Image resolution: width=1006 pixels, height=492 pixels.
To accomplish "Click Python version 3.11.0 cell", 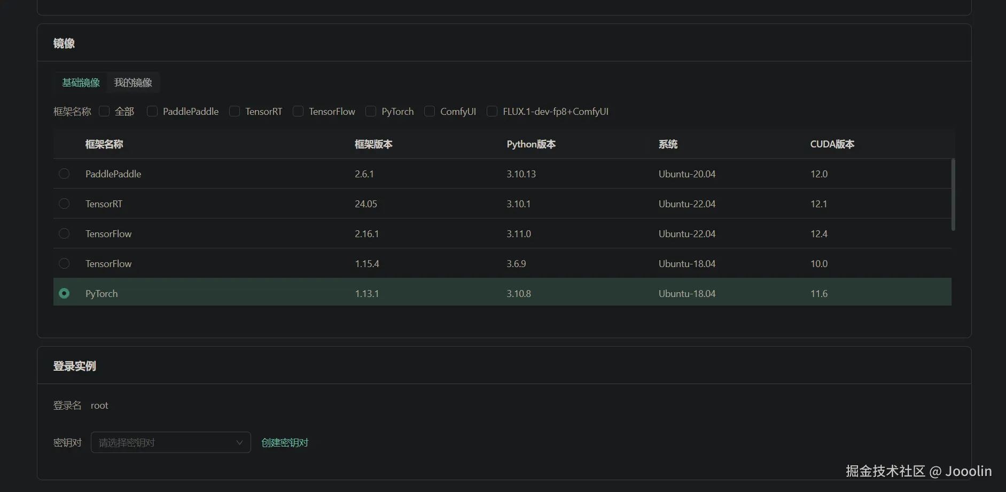I will (519, 233).
